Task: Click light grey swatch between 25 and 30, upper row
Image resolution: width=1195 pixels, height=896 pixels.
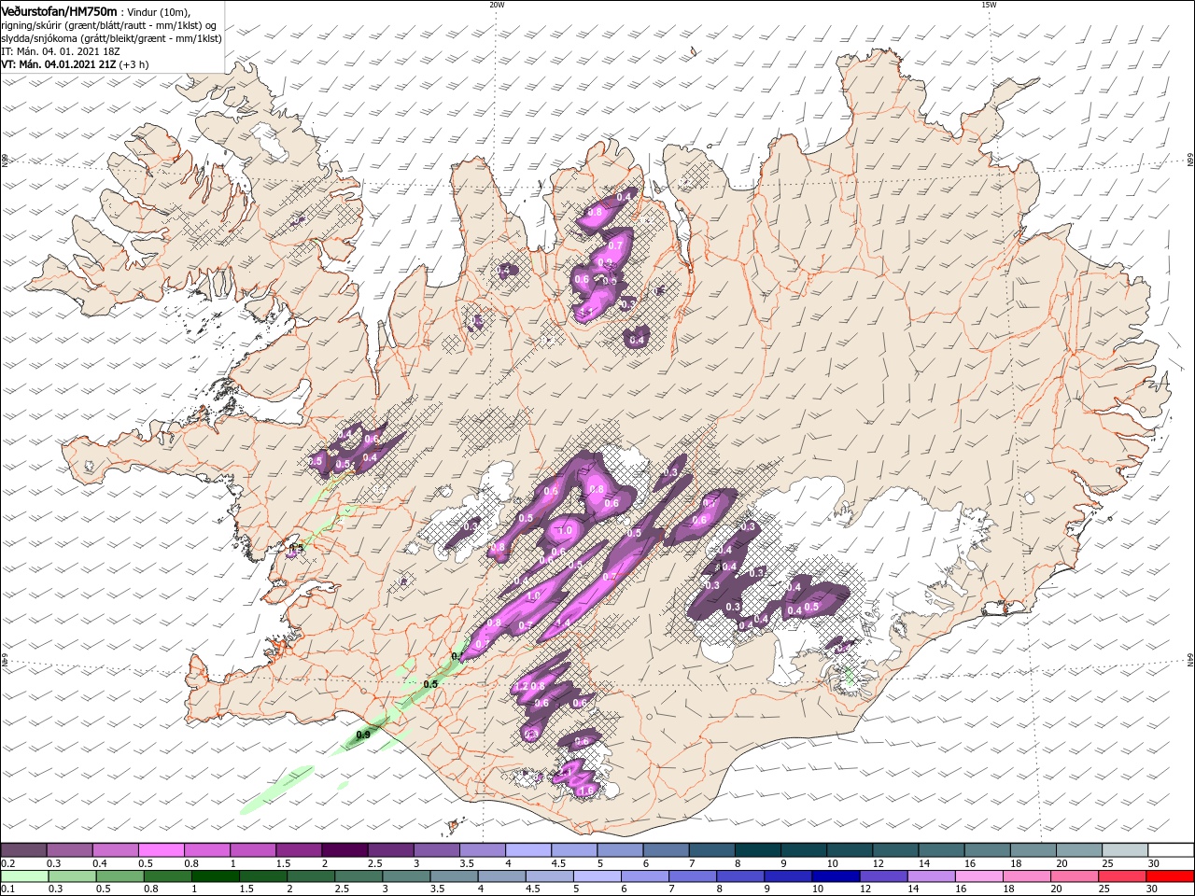Action: point(1123,850)
